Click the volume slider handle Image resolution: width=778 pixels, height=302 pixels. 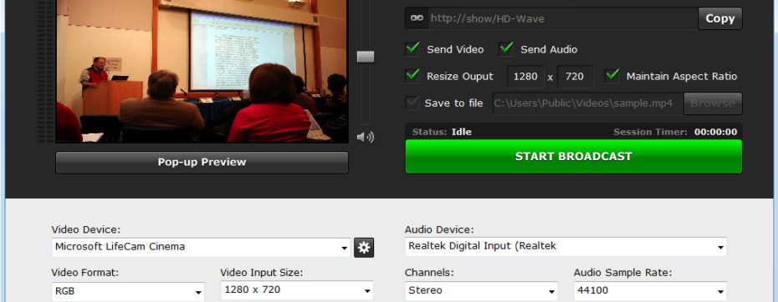366,57
